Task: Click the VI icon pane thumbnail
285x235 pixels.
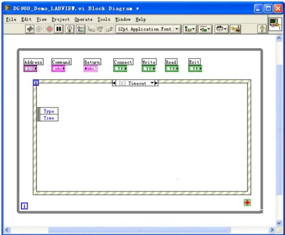Action: pos(275,24)
